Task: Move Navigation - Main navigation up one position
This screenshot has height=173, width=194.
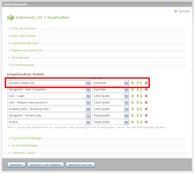Action: 138,89
